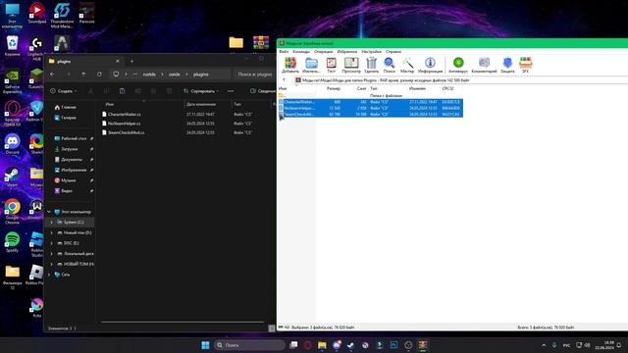The image size is (628, 353).
Task: Click the Загрузки quick access folder
Action: pyautogui.click(x=70, y=149)
